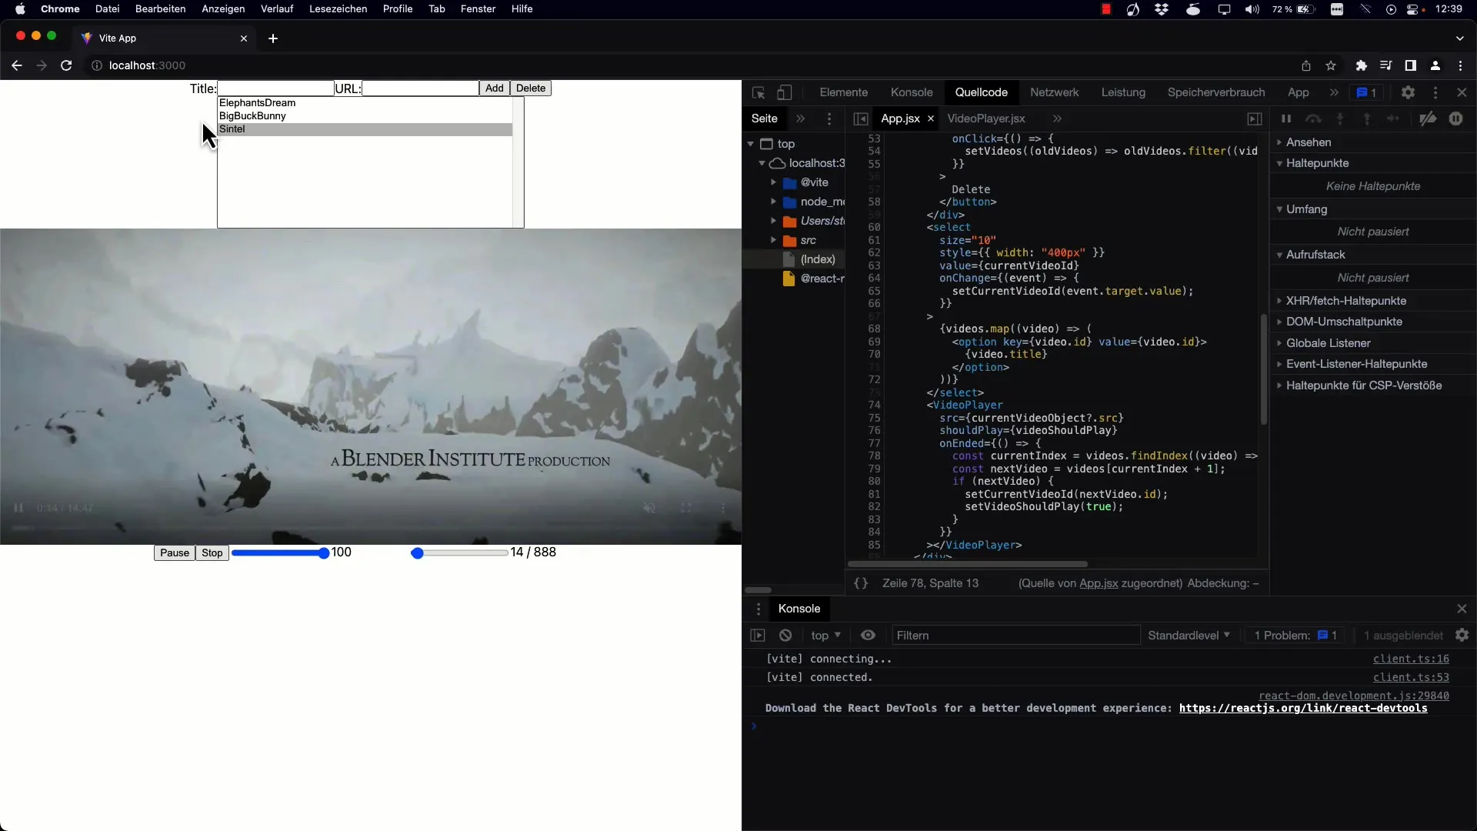Image resolution: width=1477 pixels, height=831 pixels.
Task: Toggle the Umfang debugger section
Action: tap(1279, 209)
